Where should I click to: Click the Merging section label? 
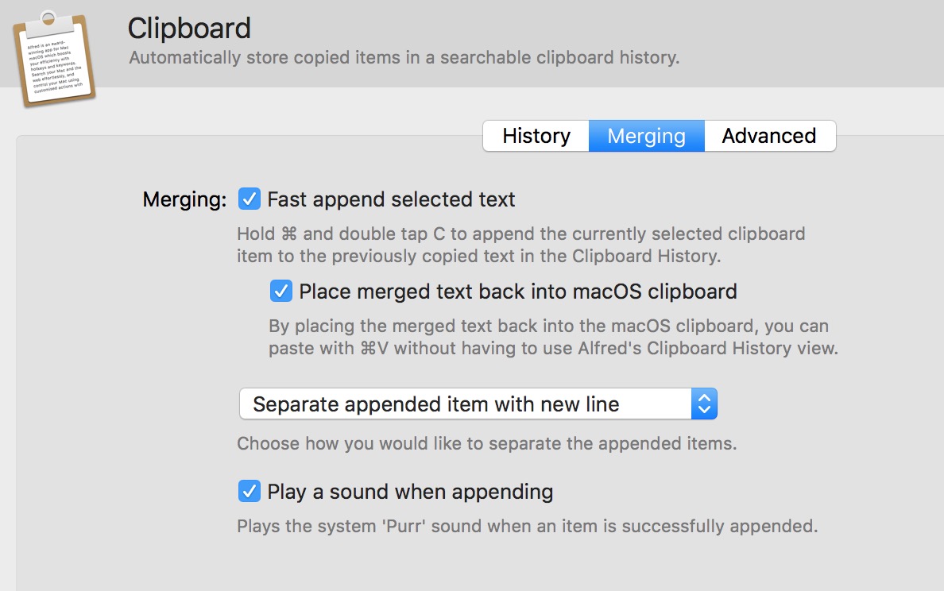pyautogui.click(x=184, y=200)
